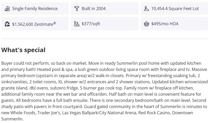212x123 pixels.
Task: Open the $1,562,600 Zestimate value
Action: (x=34, y=24)
